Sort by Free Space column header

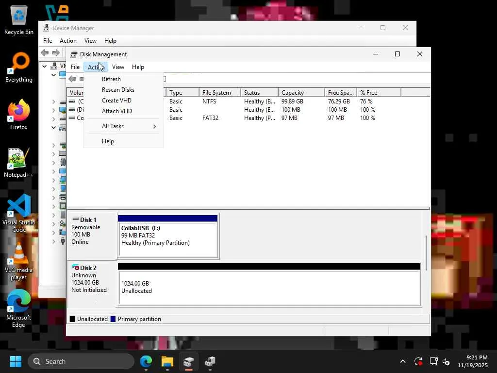[341, 93]
